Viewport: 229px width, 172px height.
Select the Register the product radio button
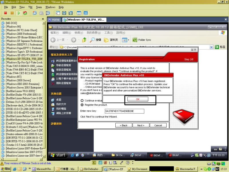pos(82,105)
